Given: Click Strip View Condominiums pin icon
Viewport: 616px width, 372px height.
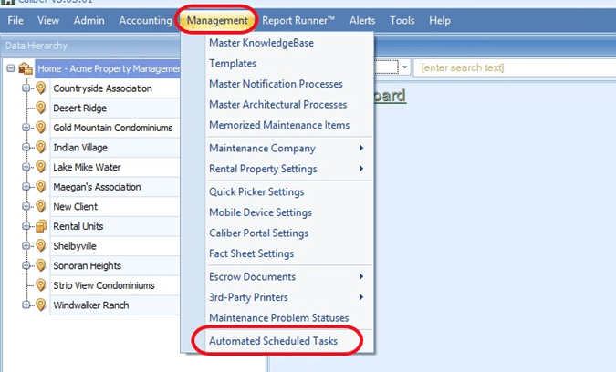Looking at the screenshot, I should click(41, 284).
